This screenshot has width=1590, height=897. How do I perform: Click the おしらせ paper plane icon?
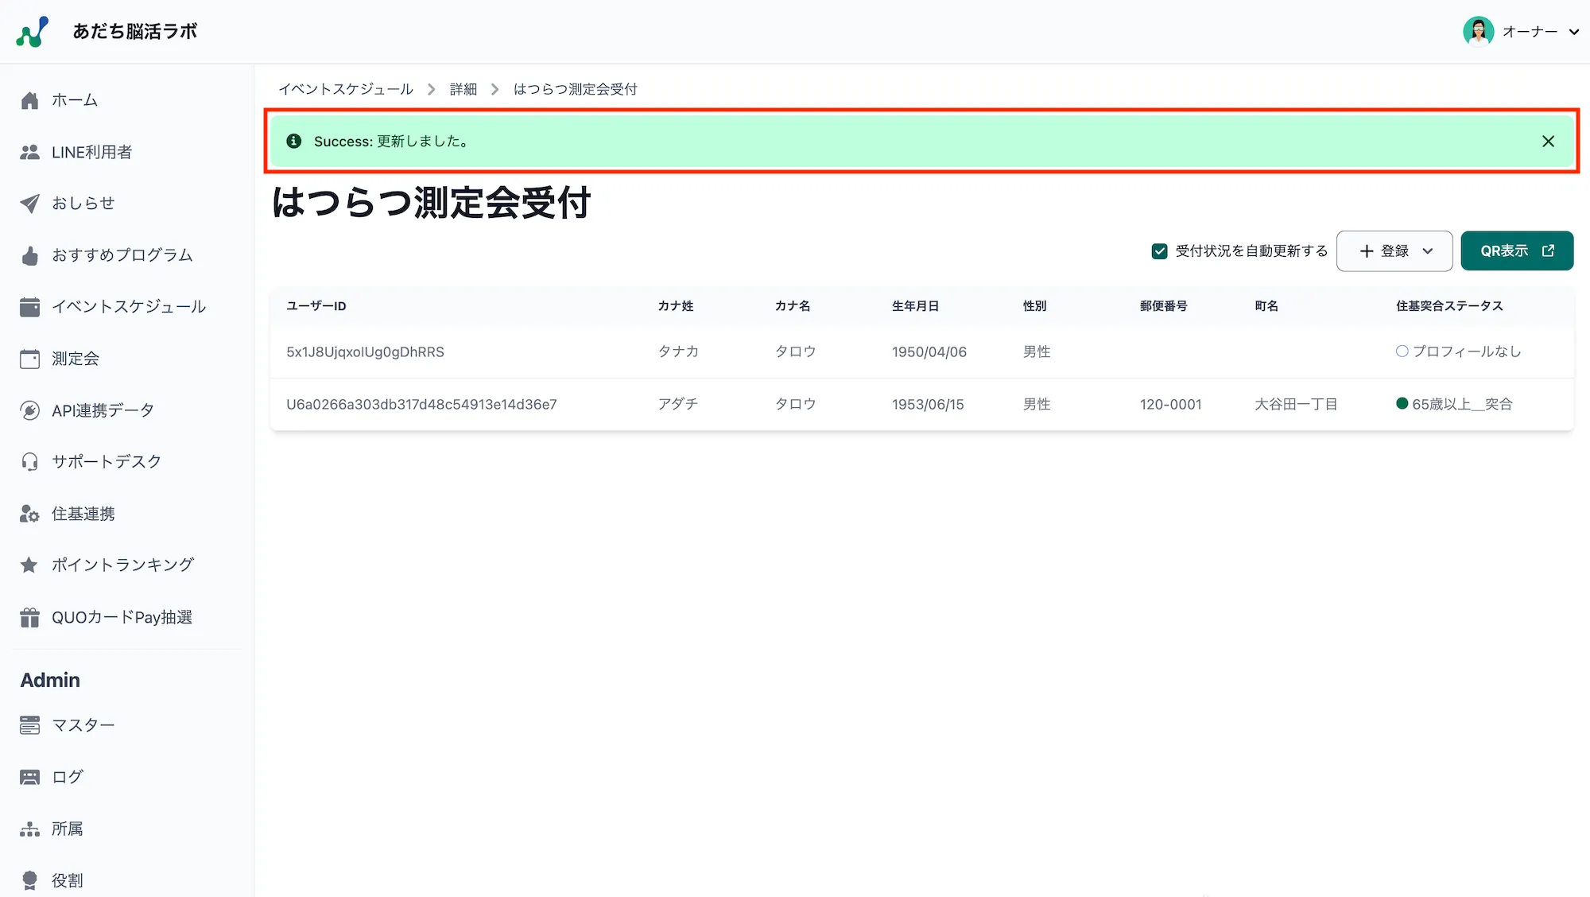(29, 203)
